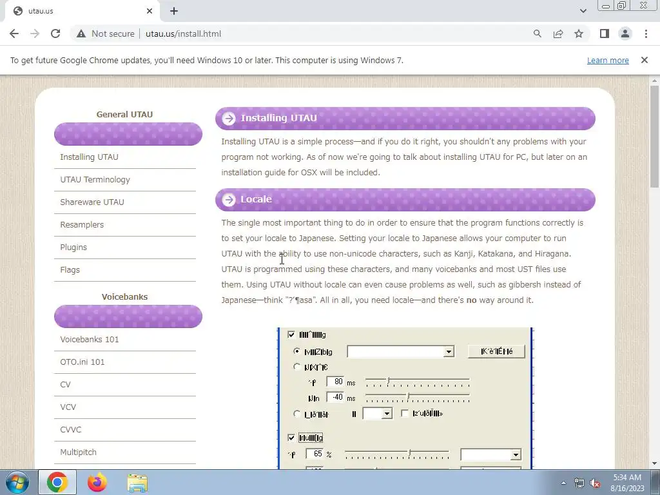Image resolution: width=660 pixels, height=495 pixels.
Task: Click the garbled UTAU dialog screenshot
Action: pos(405,398)
